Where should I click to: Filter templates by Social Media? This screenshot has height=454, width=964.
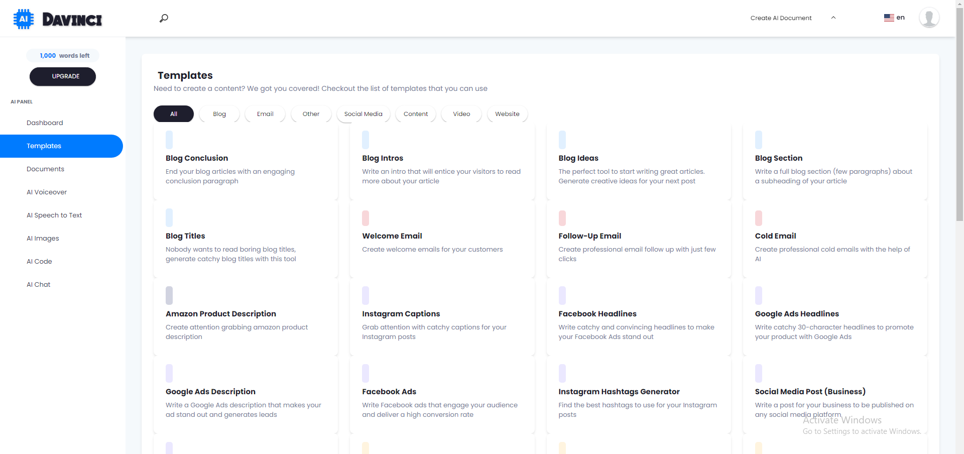pos(364,114)
